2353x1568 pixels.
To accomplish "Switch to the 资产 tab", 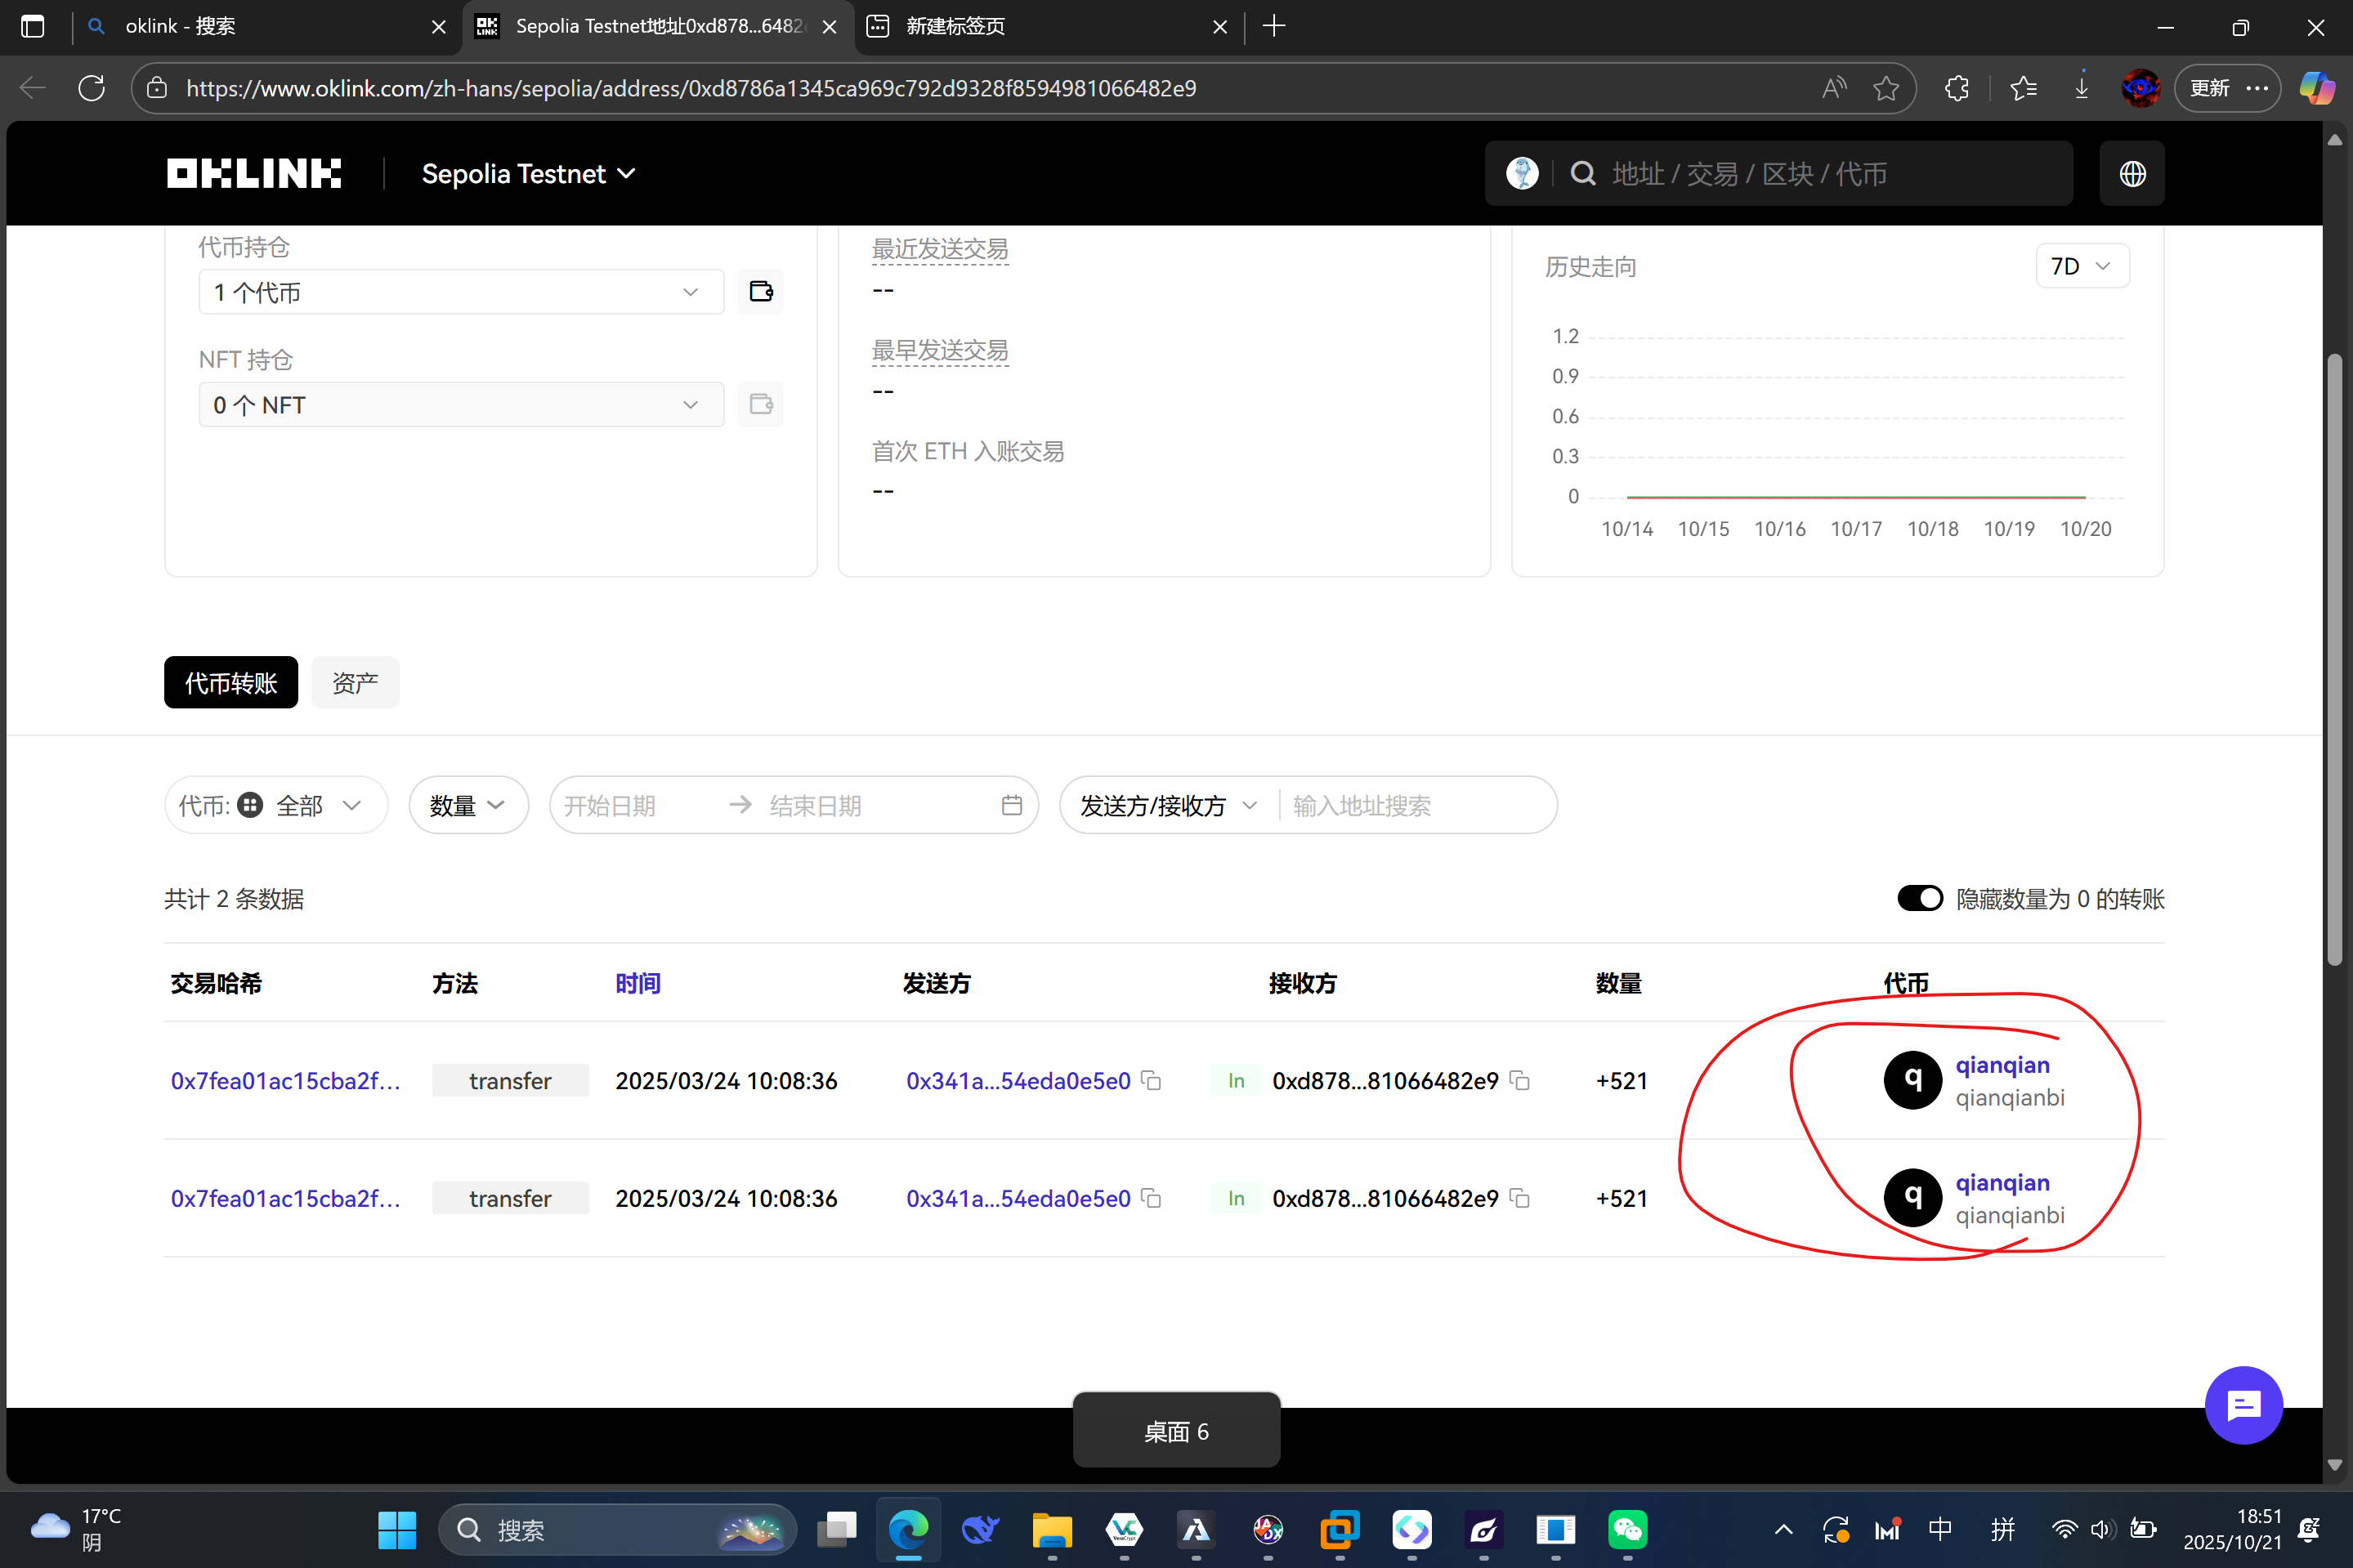I will point(355,683).
